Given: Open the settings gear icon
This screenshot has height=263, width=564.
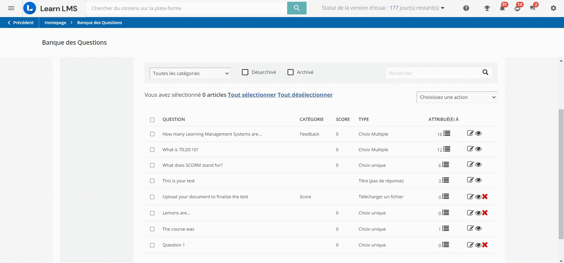Looking at the screenshot, I should tap(553, 8).
